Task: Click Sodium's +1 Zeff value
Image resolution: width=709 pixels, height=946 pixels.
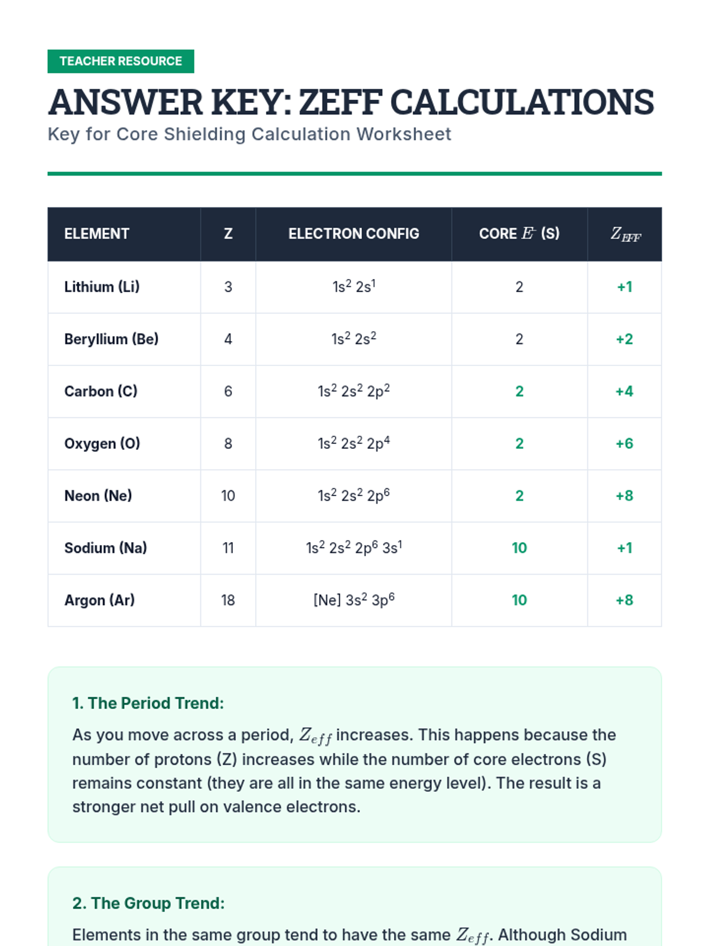Action: [x=624, y=548]
